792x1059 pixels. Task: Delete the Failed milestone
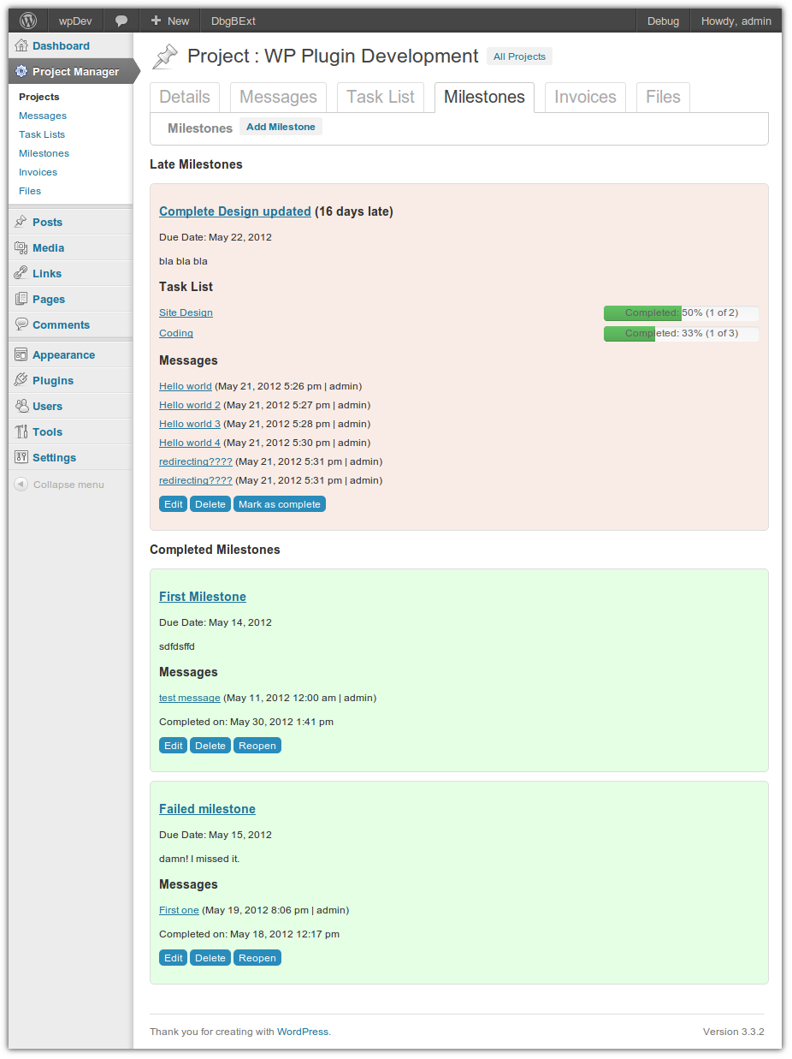click(210, 958)
